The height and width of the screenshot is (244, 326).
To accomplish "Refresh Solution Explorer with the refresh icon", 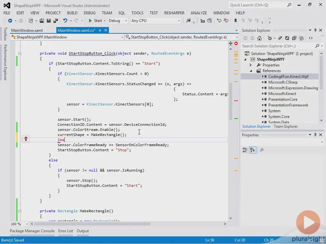I will 287,38.
